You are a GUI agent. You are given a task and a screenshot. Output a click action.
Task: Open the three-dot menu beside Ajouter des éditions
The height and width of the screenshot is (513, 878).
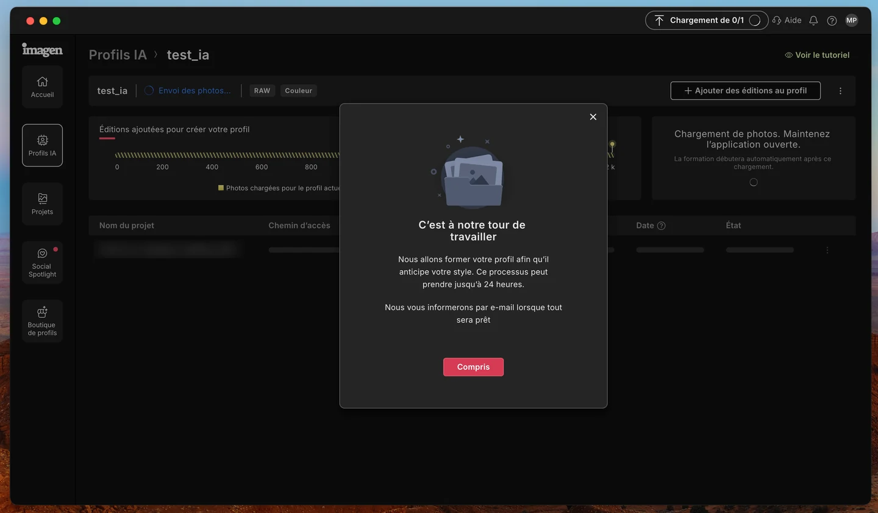point(840,91)
